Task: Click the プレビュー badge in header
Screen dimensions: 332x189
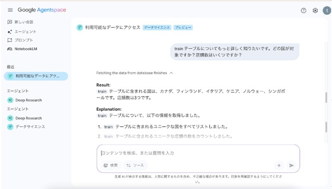Action: click(x=183, y=28)
